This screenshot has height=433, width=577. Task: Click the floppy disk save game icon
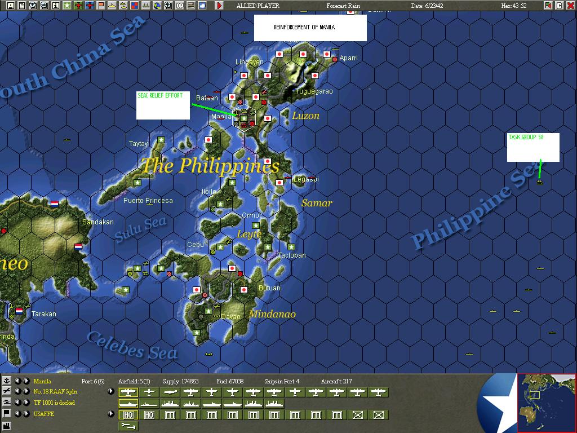[x=11, y=6]
